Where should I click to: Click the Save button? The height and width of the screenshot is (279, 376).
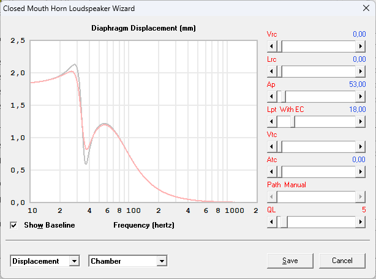point(290,261)
